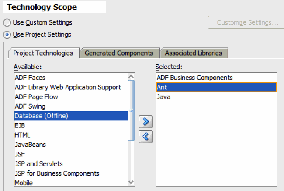Select the Use Project Settings radio button
The height and width of the screenshot is (191, 284).
coord(7,34)
